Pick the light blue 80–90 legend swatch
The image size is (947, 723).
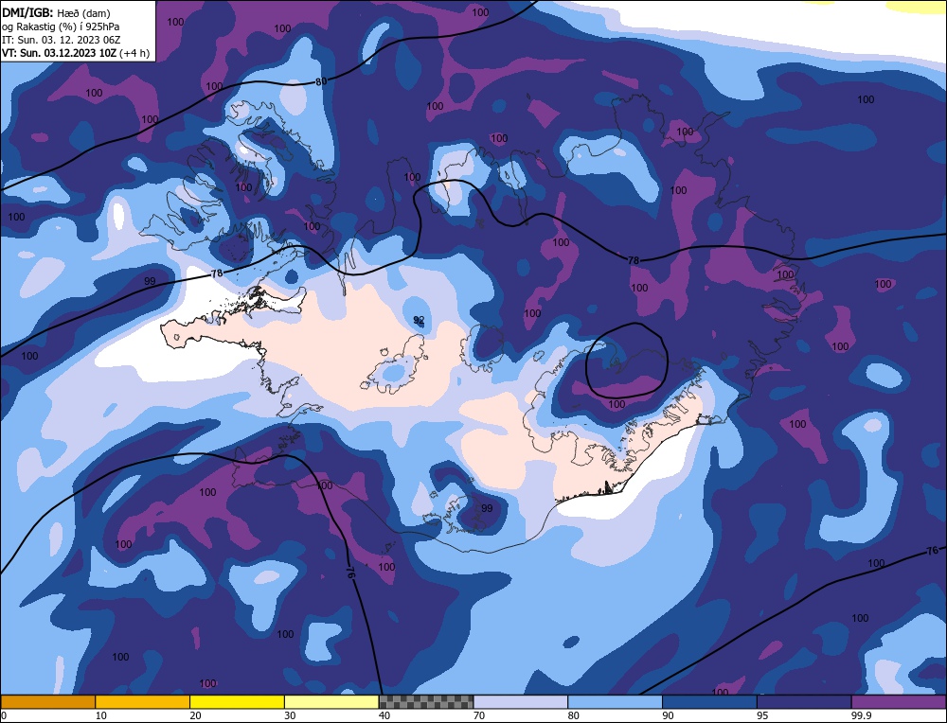click(615, 701)
